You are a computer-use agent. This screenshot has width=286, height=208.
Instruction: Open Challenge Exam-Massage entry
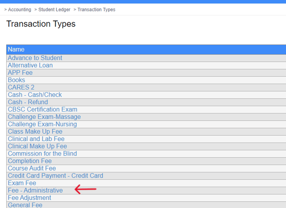(x=44, y=117)
